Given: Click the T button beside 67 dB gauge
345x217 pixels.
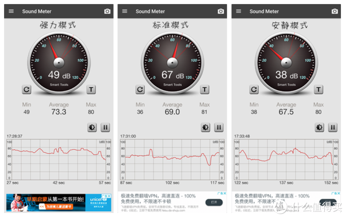Looking at the screenshot, I should (205, 90).
